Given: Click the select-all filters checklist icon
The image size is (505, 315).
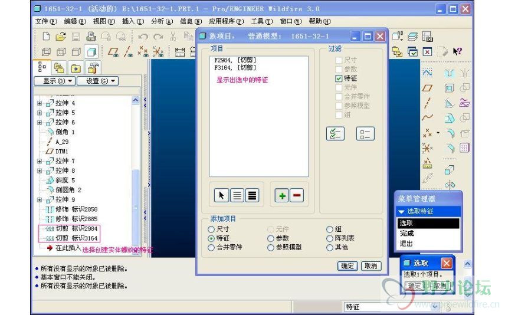Looking at the screenshot, I should (x=335, y=134).
